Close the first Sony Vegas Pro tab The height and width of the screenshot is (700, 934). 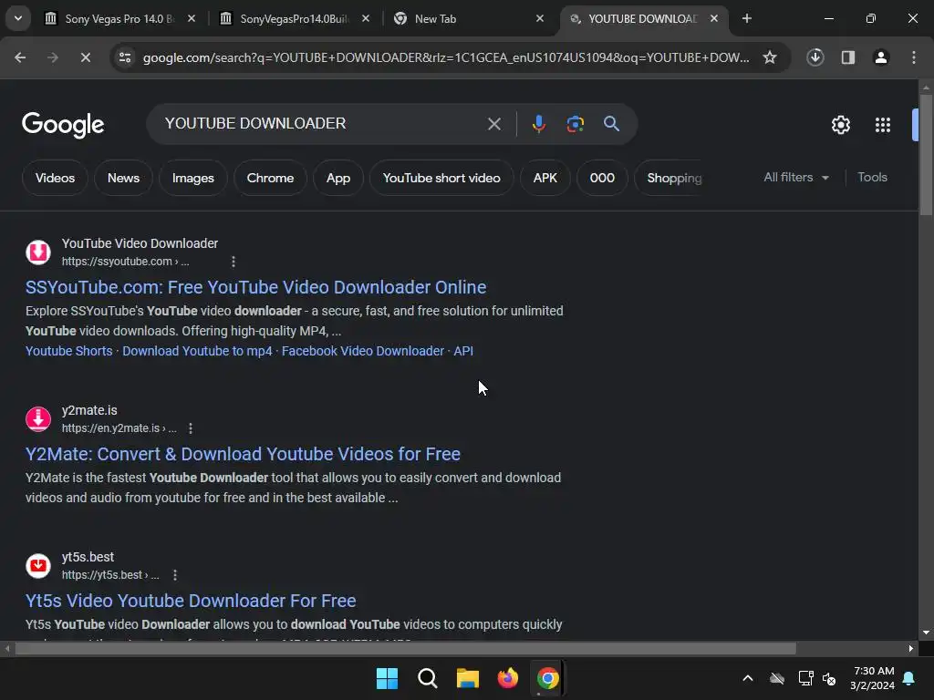192,18
